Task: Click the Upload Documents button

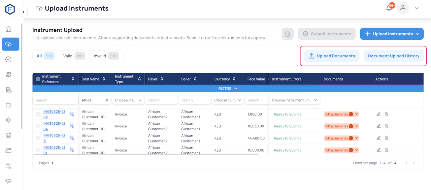Action: coord(331,56)
